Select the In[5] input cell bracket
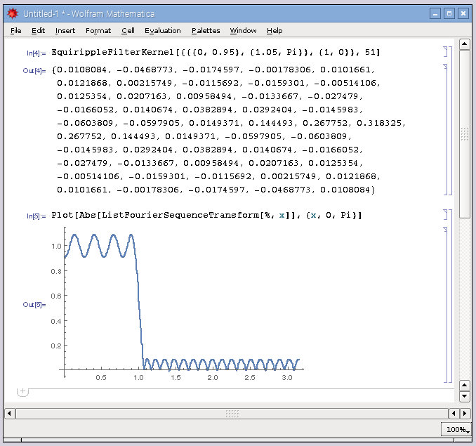476x446 pixels. 445,214
